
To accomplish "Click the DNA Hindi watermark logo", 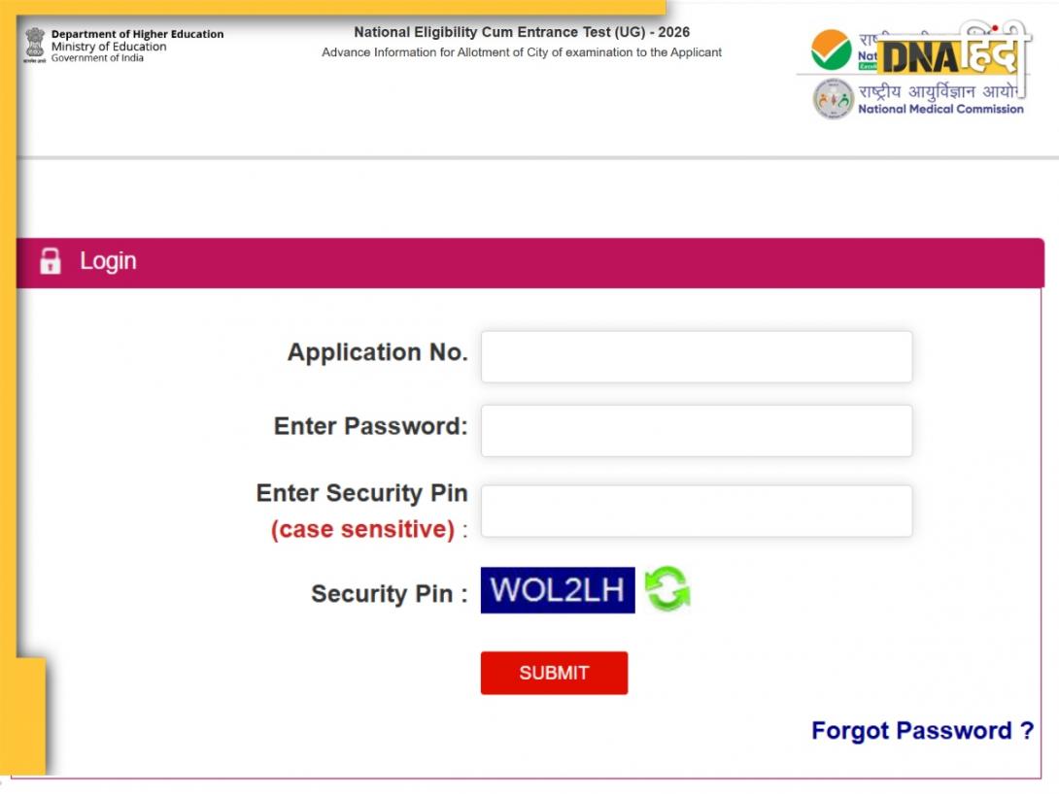I will click(x=951, y=56).
